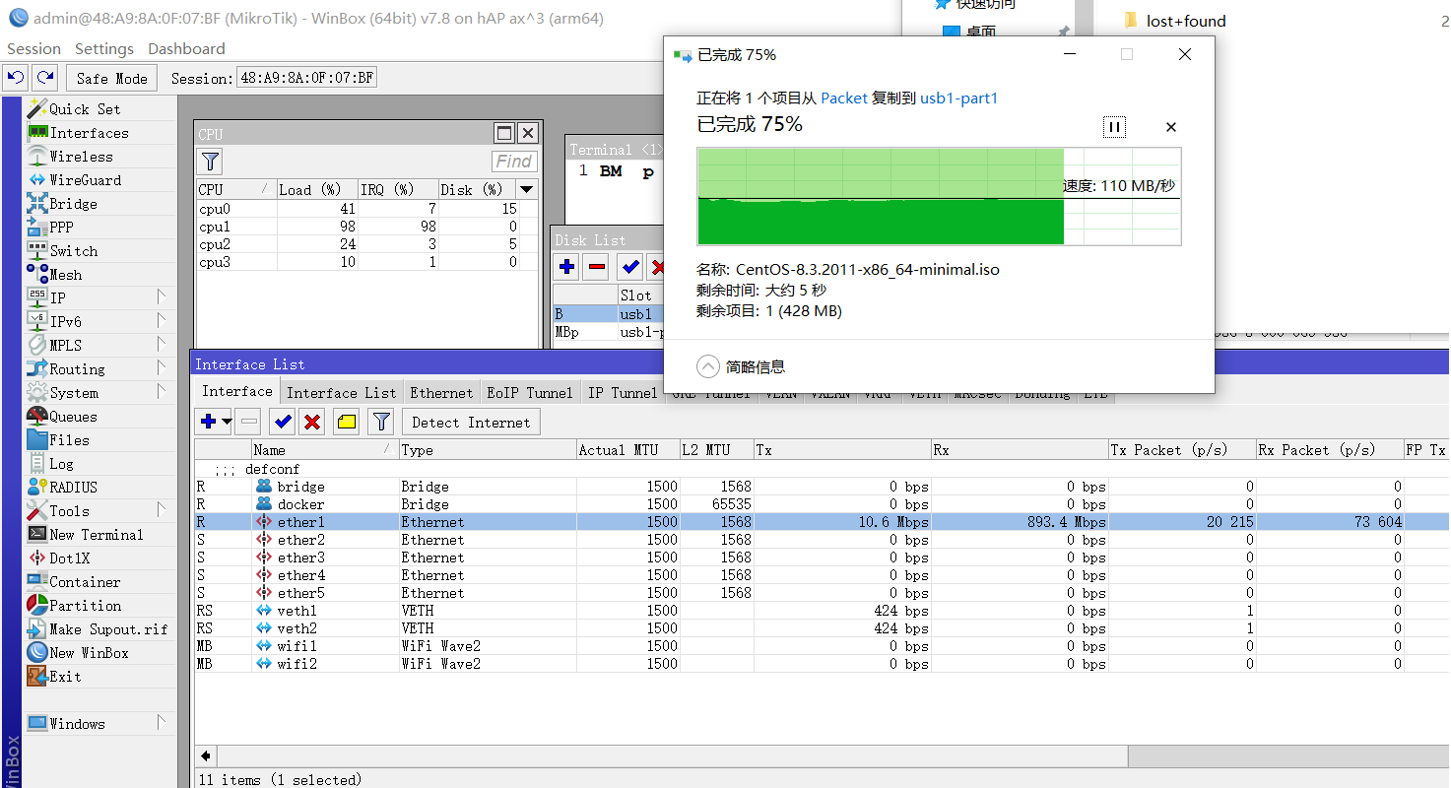Open WireGuard from the sidebar
The image size is (1451, 788).
click(x=85, y=180)
